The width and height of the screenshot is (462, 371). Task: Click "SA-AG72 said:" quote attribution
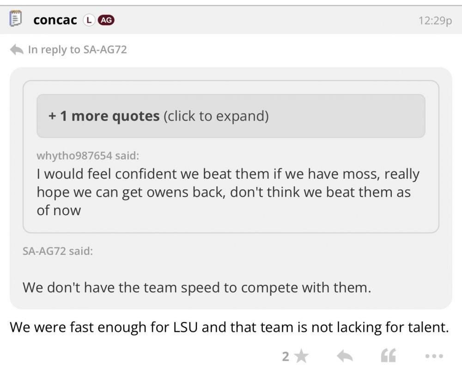point(57,252)
